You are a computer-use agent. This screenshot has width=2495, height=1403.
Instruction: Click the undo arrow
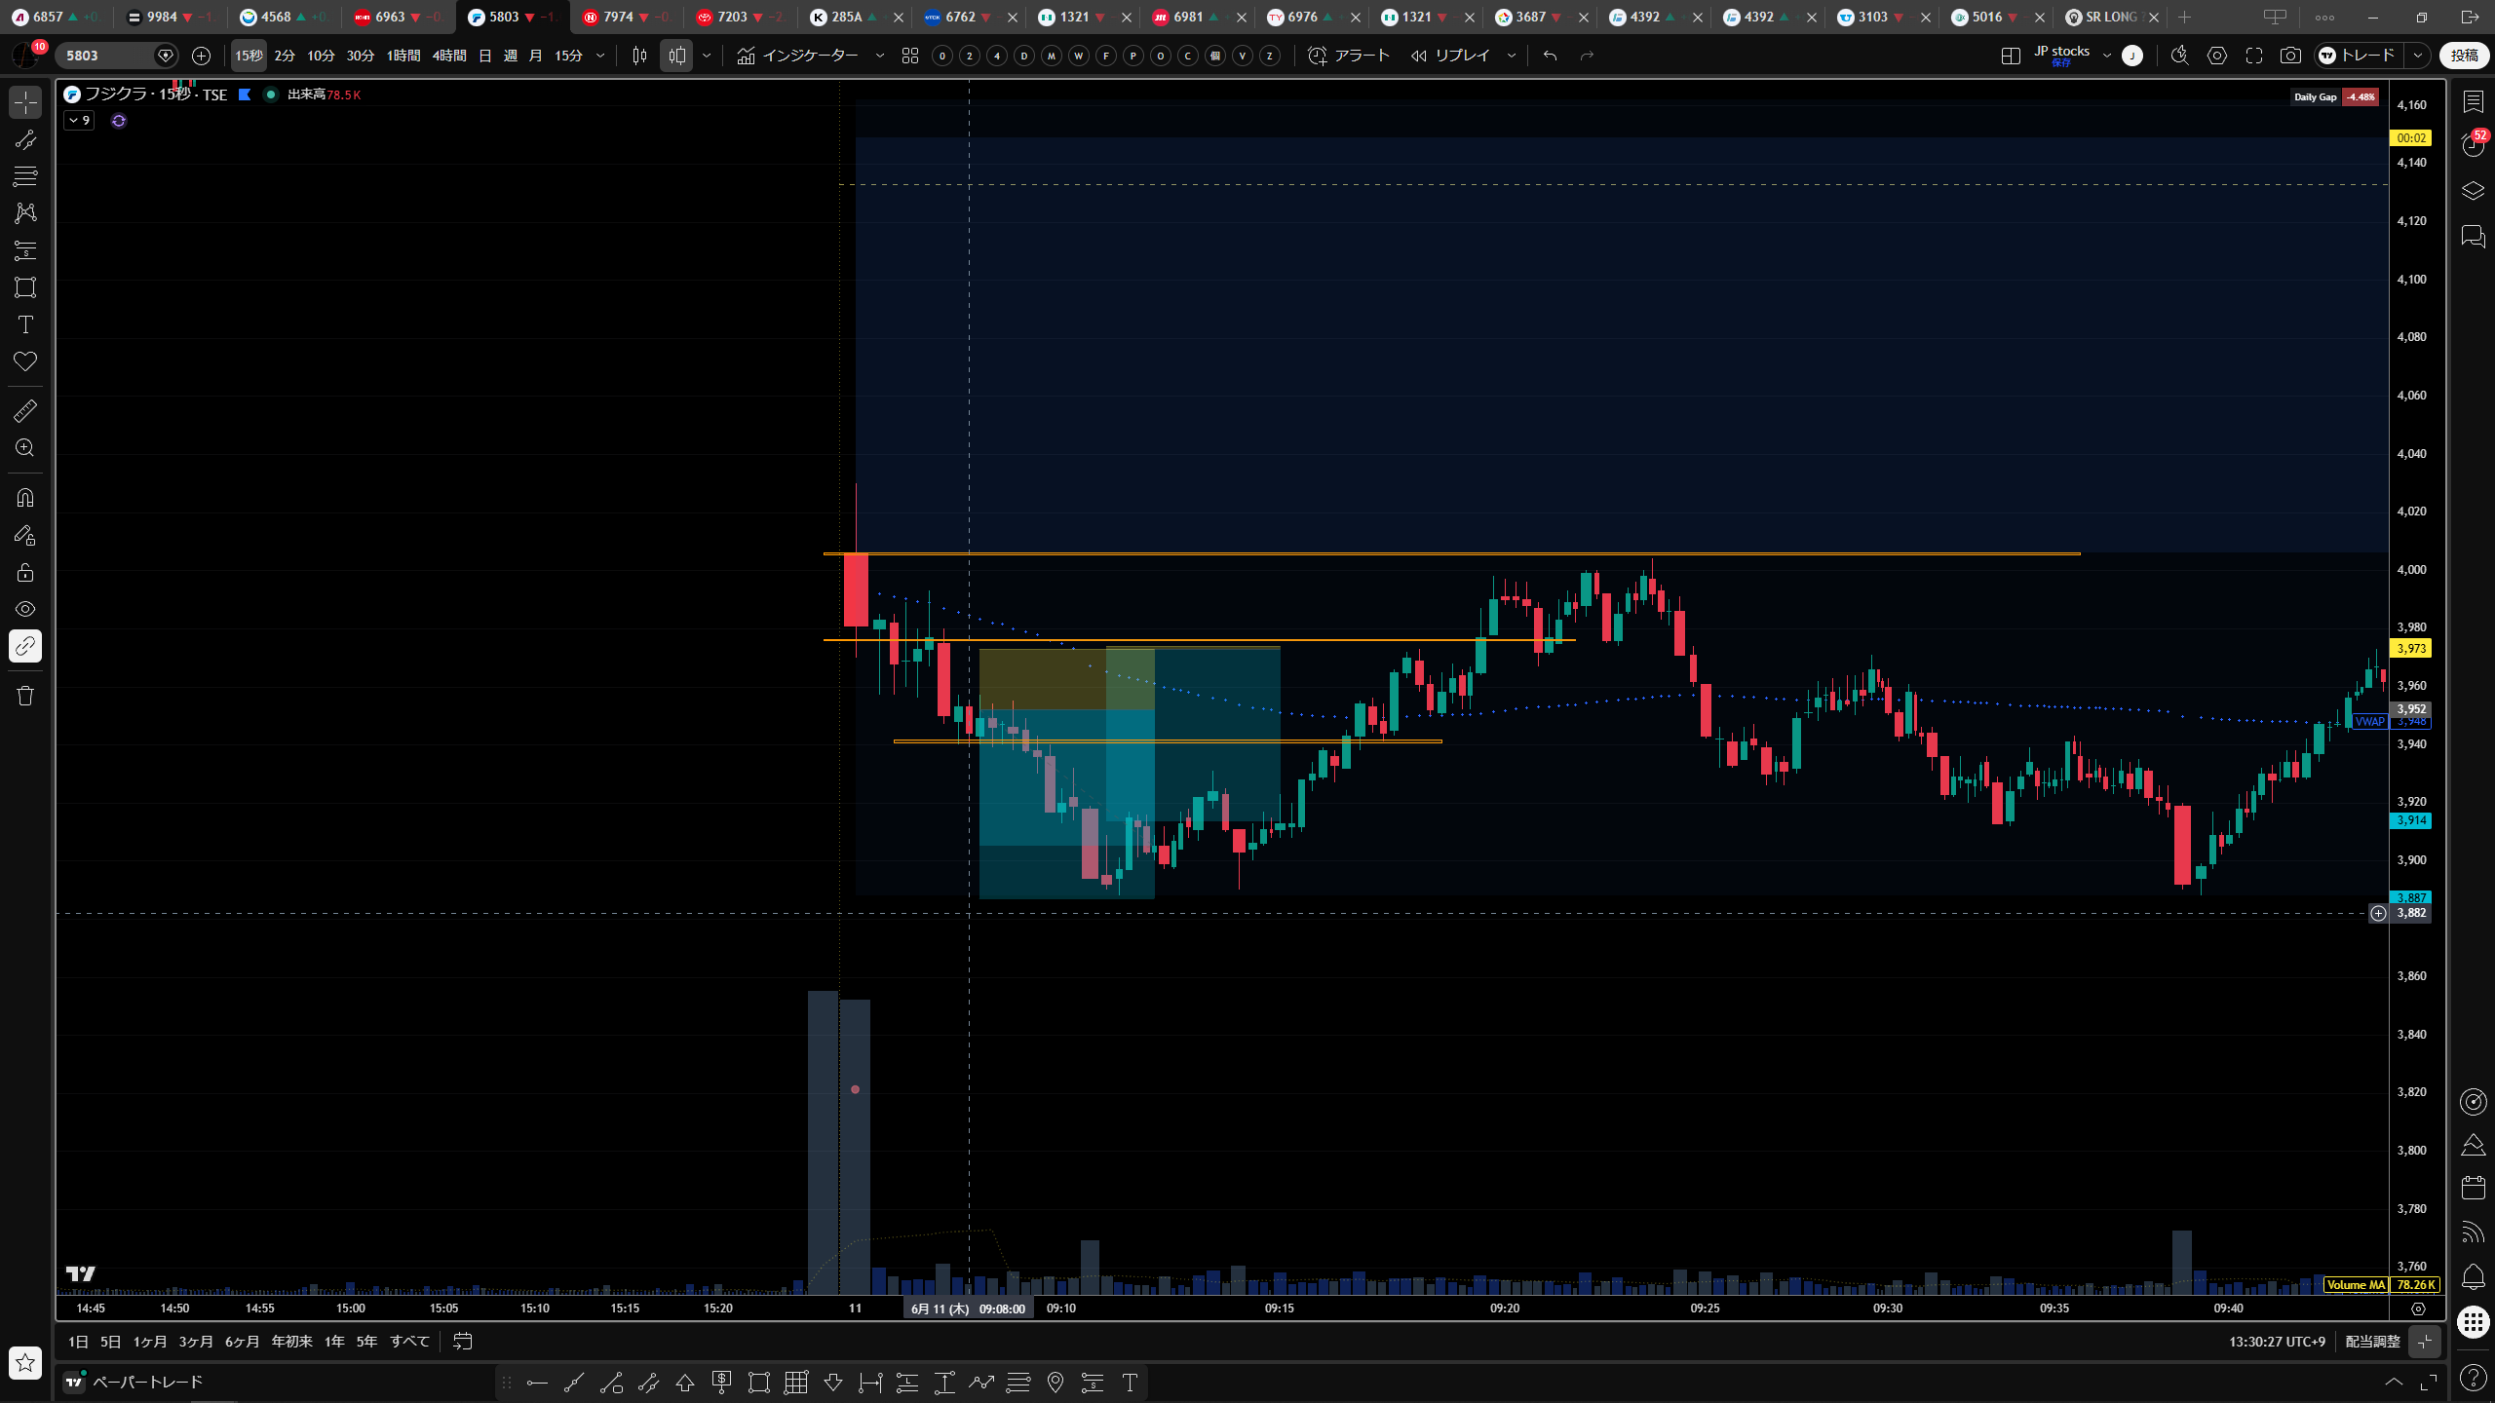point(1551,56)
